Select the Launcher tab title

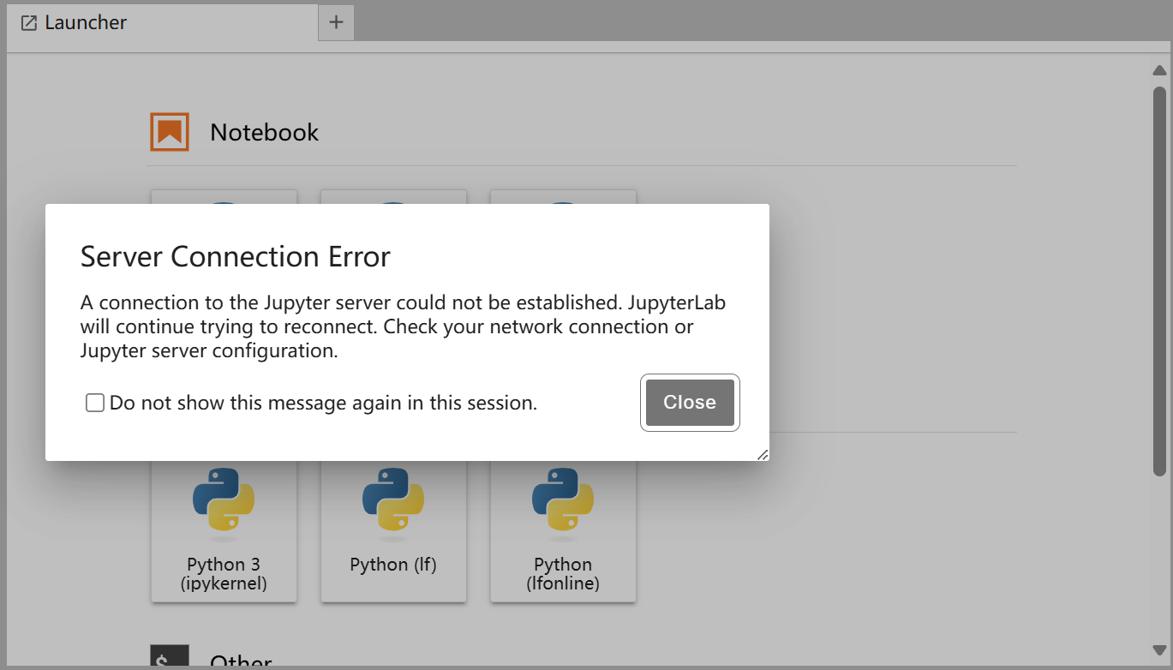coord(86,23)
